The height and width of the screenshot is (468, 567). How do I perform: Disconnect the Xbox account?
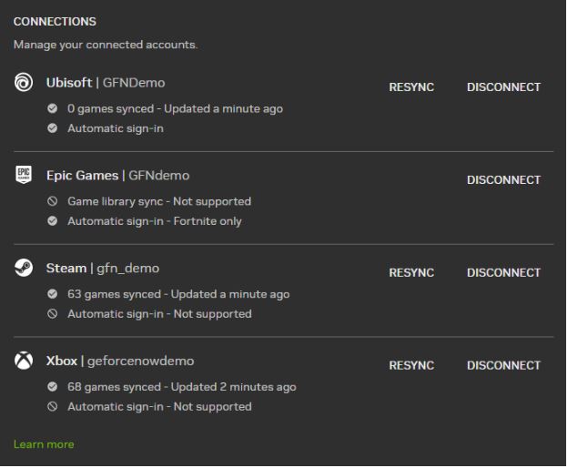(503, 366)
